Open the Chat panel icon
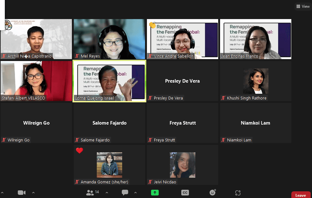Image resolution: width=312 pixels, height=198 pixels. coord(125,193)
